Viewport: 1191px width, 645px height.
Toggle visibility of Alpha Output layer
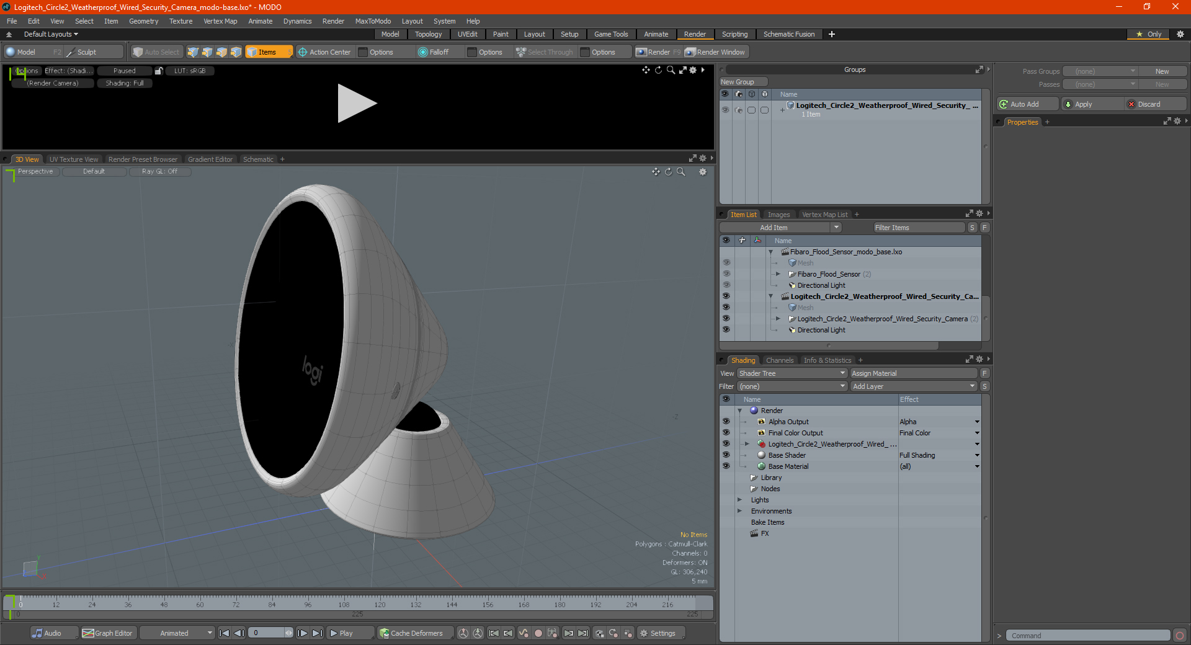[x=726, y=422]
